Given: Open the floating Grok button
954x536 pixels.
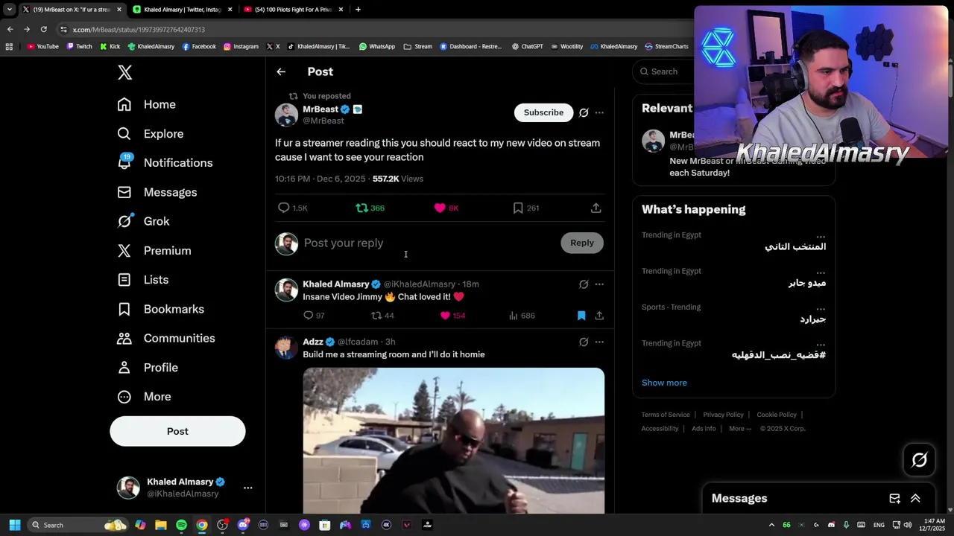Looking at the screenshot, I should click(919, 460).
